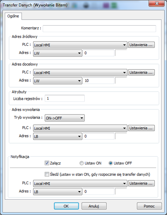
Task: Open Notyfikacja PLC dropdown
Action: click(x=80, y=183)
